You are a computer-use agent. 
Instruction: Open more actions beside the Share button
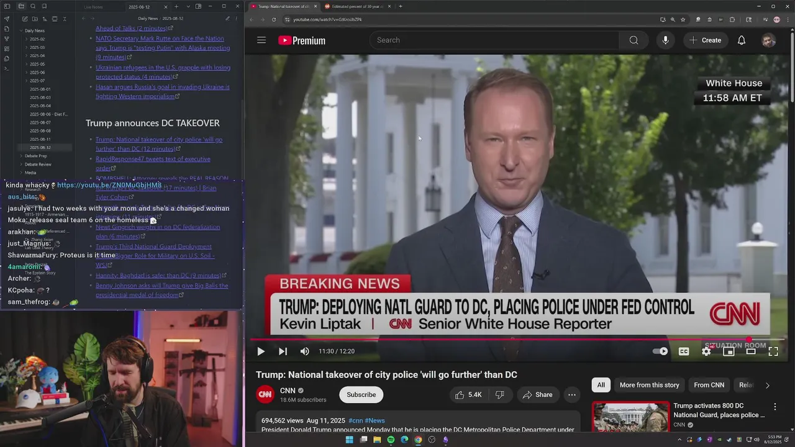tap(572, 395)
